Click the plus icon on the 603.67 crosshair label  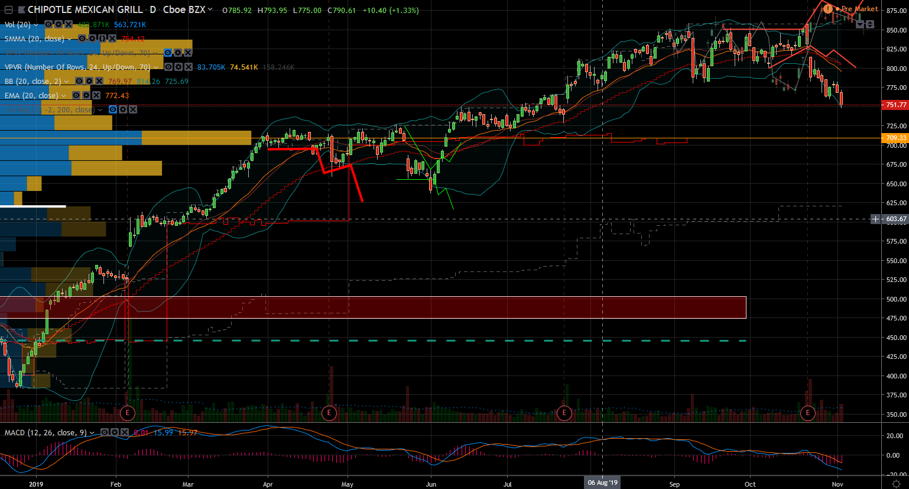[876, 219]
